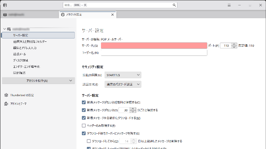This screenshot has width=266, height=149.
Task: Open Thunderbird の設定 link
Action: [x=22, y=95]
